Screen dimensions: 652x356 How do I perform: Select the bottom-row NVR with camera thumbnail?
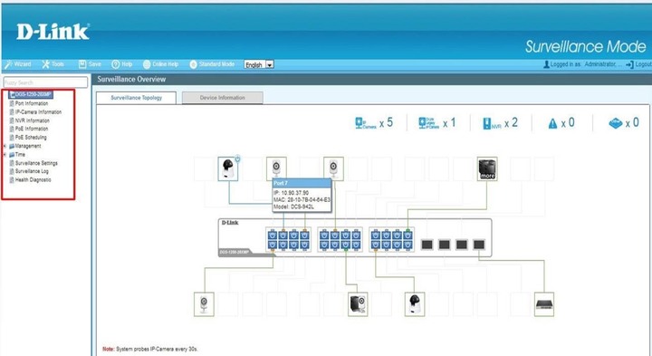point(358,304)
